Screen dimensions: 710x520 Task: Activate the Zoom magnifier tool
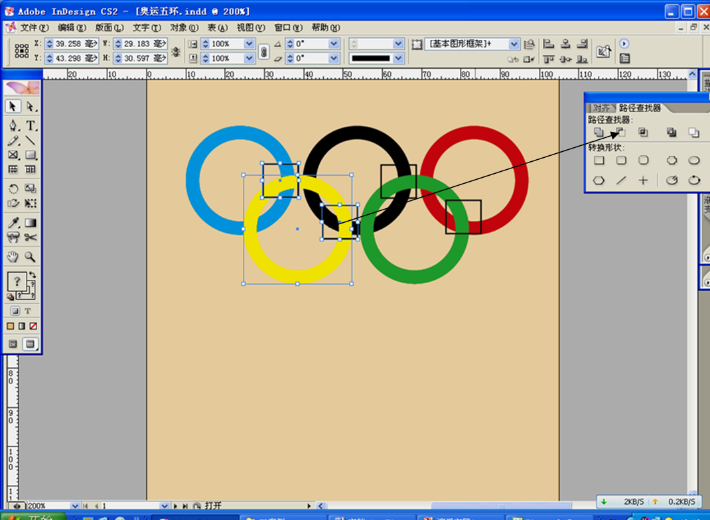pyautogui.click(x=31, y=257)
